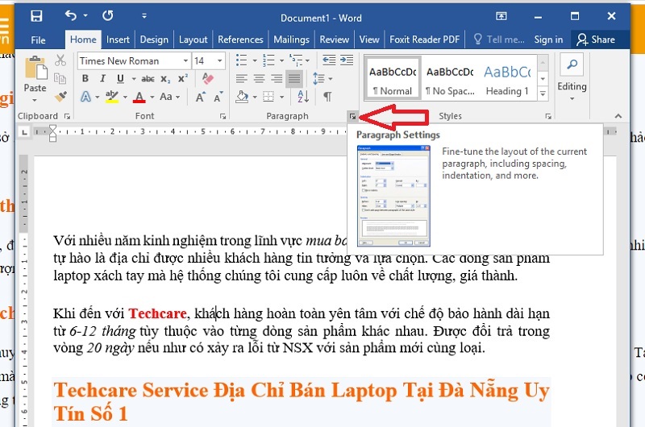645x427 pixels.
Task: Open Paragraph Settings dialog launcher
Action: pos(352,117)
